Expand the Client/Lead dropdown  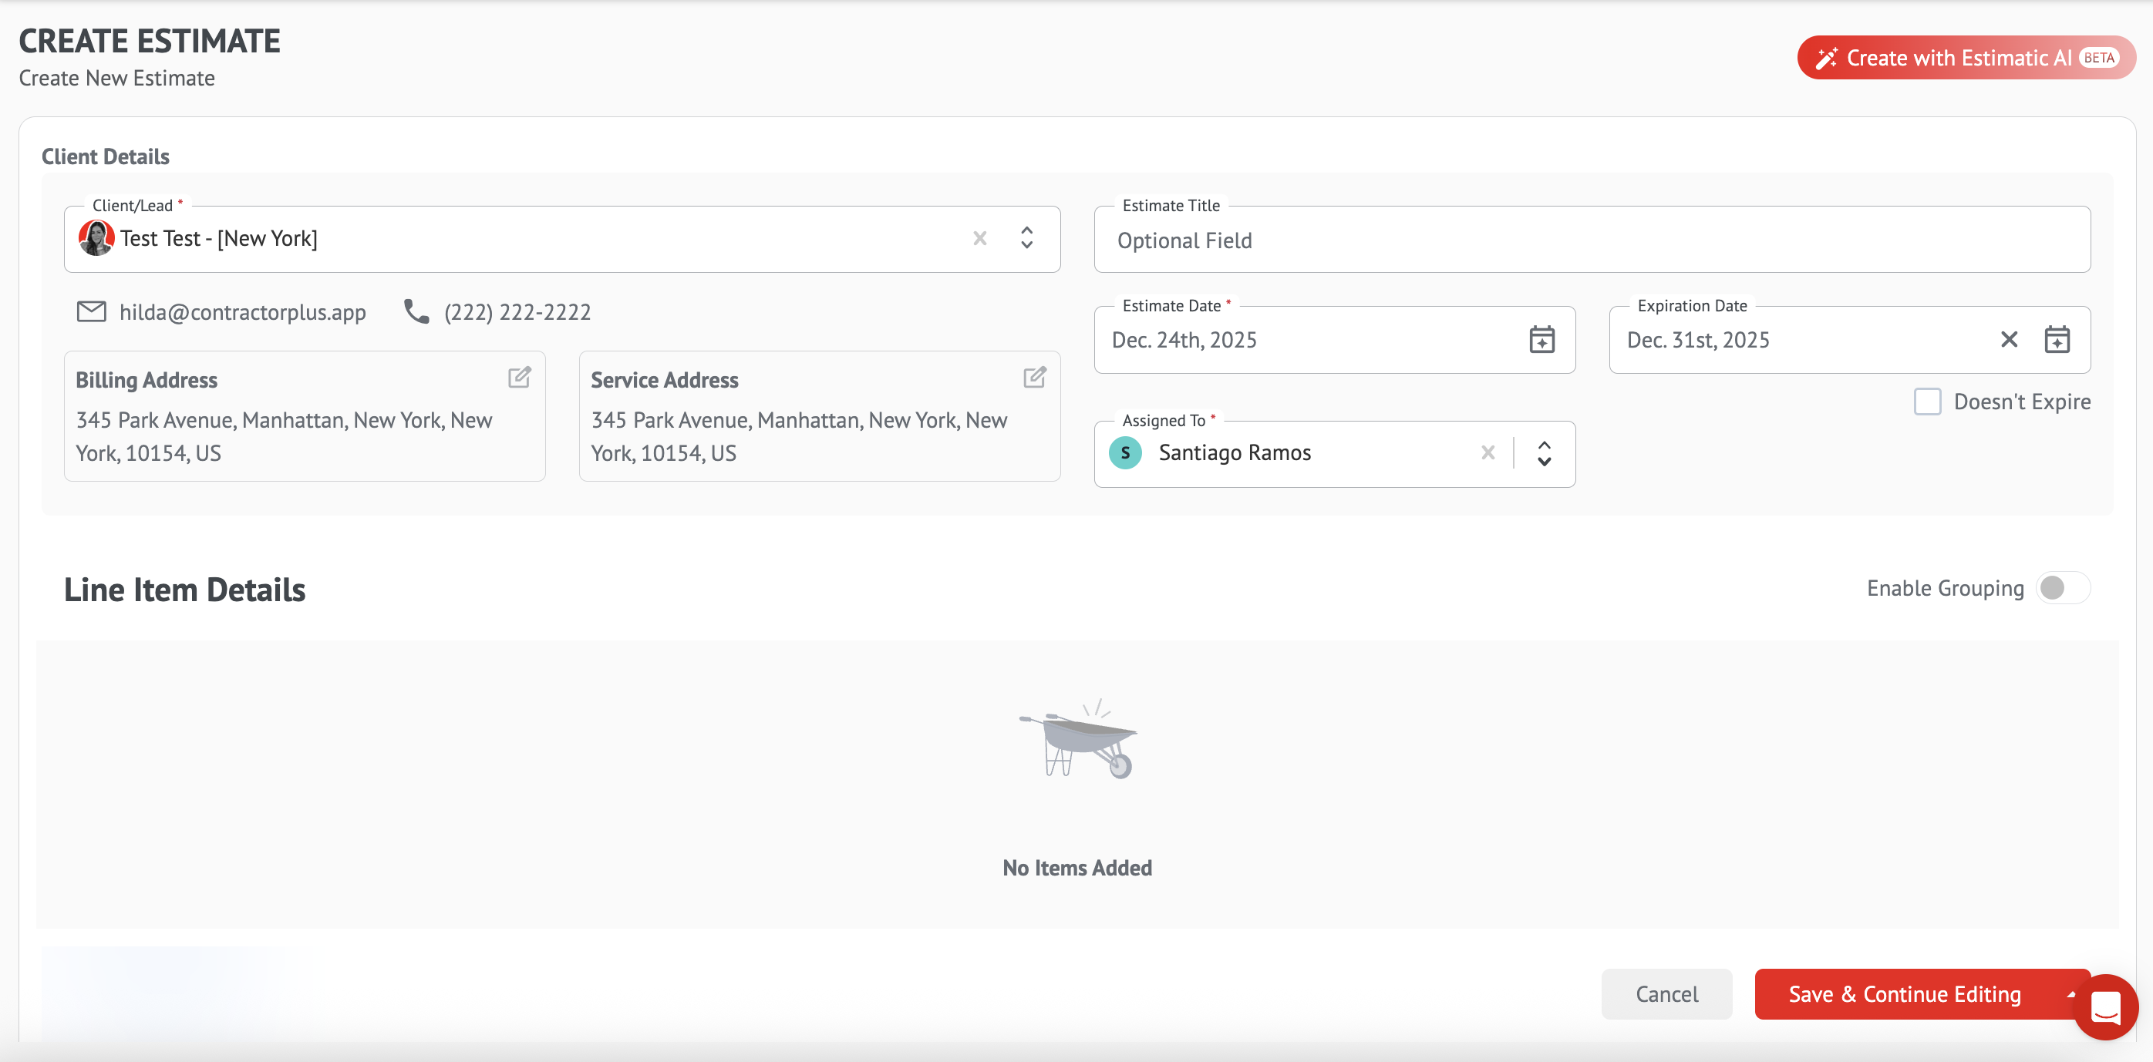point(1026,239)
